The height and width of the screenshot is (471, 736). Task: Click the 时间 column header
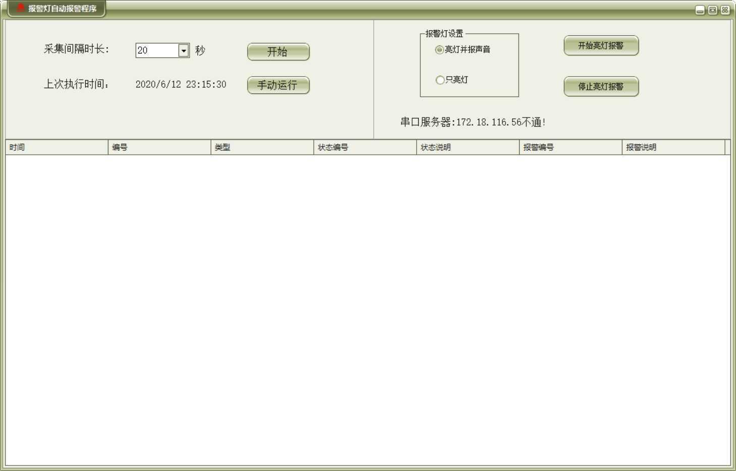(x=56, y=147)
